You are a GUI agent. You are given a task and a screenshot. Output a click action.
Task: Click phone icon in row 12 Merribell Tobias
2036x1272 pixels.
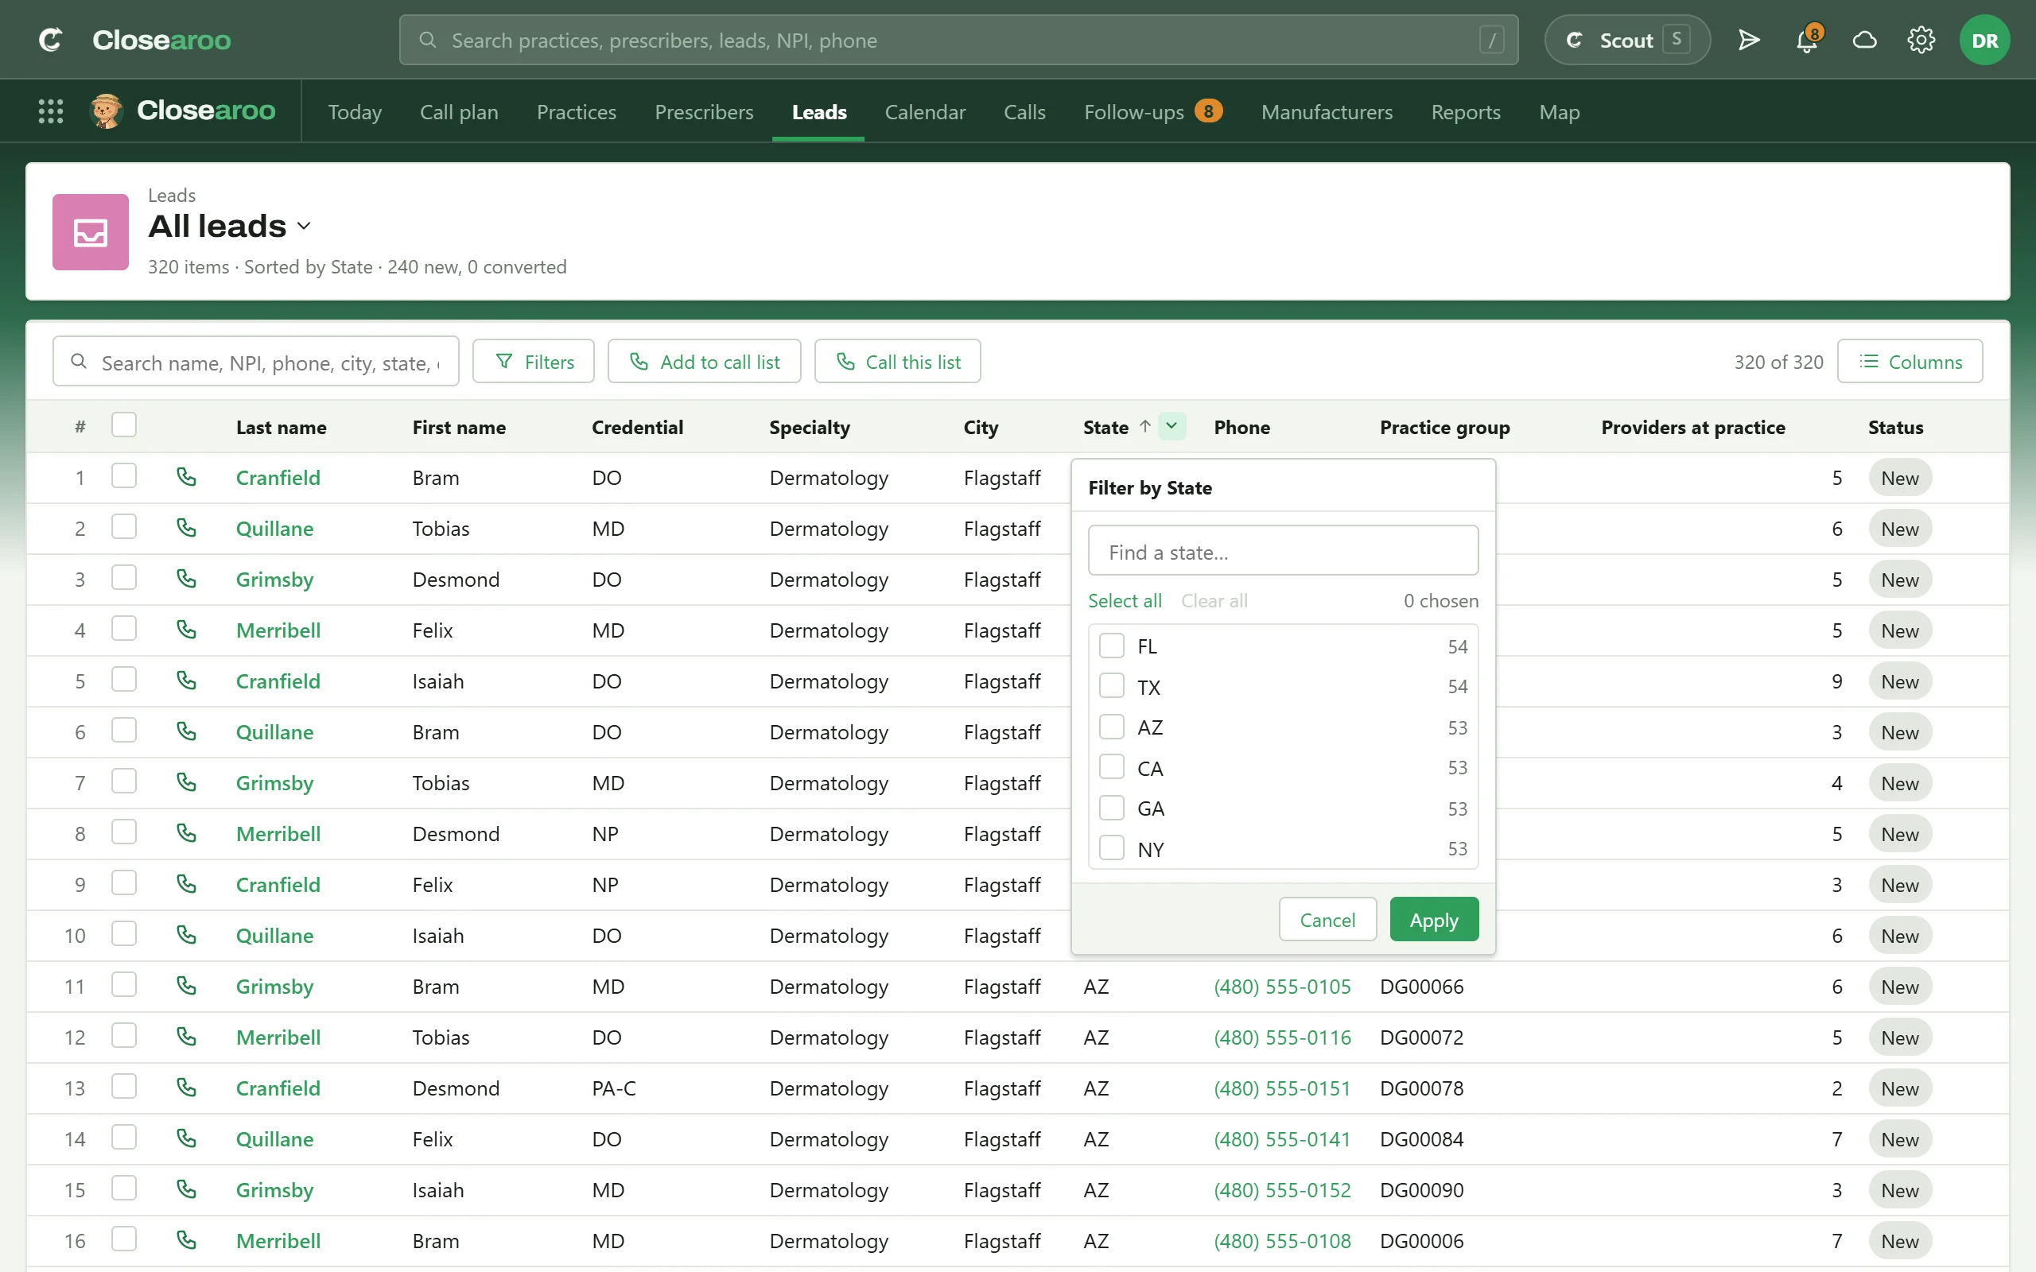click(186, 1037)
